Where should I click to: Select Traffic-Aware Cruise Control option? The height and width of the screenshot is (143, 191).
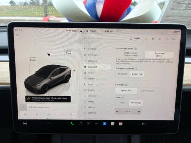(x=131, y=54)
